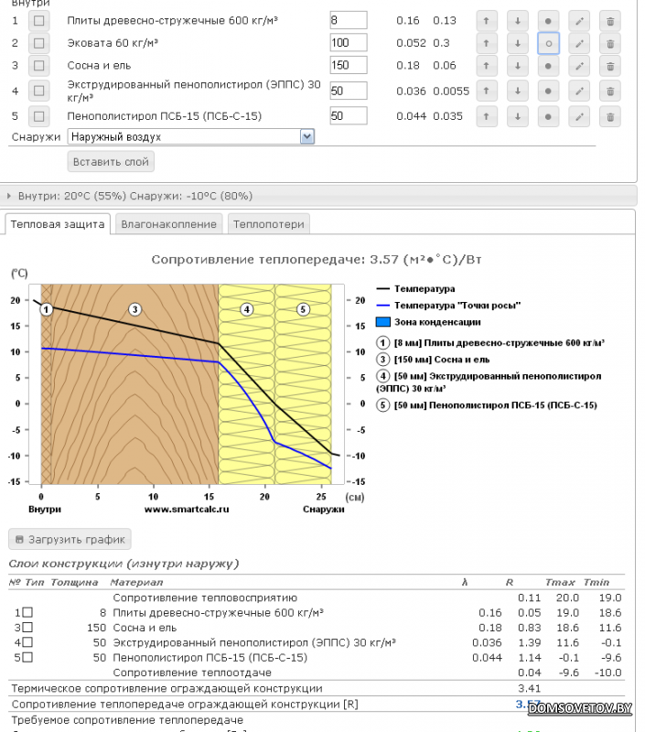Tick results-table checkbox for row 4 ЭППС

tap(27, 642)
